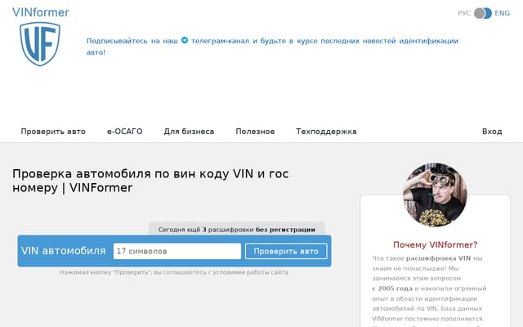Click the Сегодня ещё 3 расшифровки notice
Screen dimensions: 523x327
tap(237, 230)
